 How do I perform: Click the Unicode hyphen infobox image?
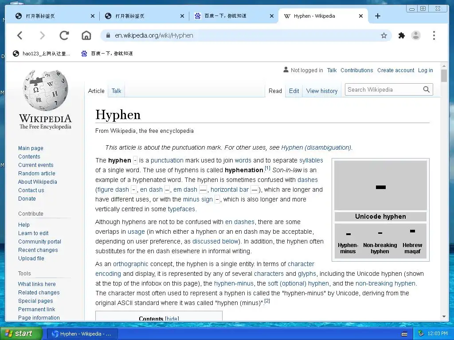pyautogui.click(x=380, y=185)
